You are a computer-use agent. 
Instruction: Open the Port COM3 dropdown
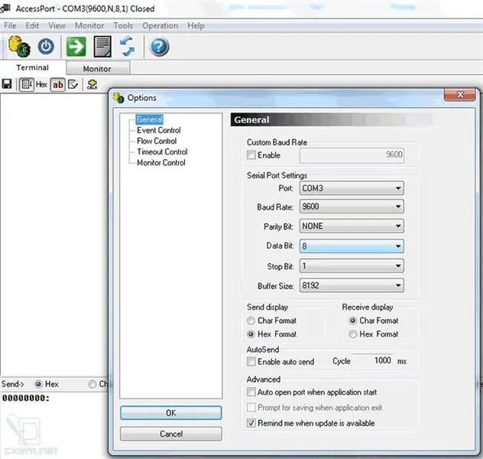coord(352,188)
